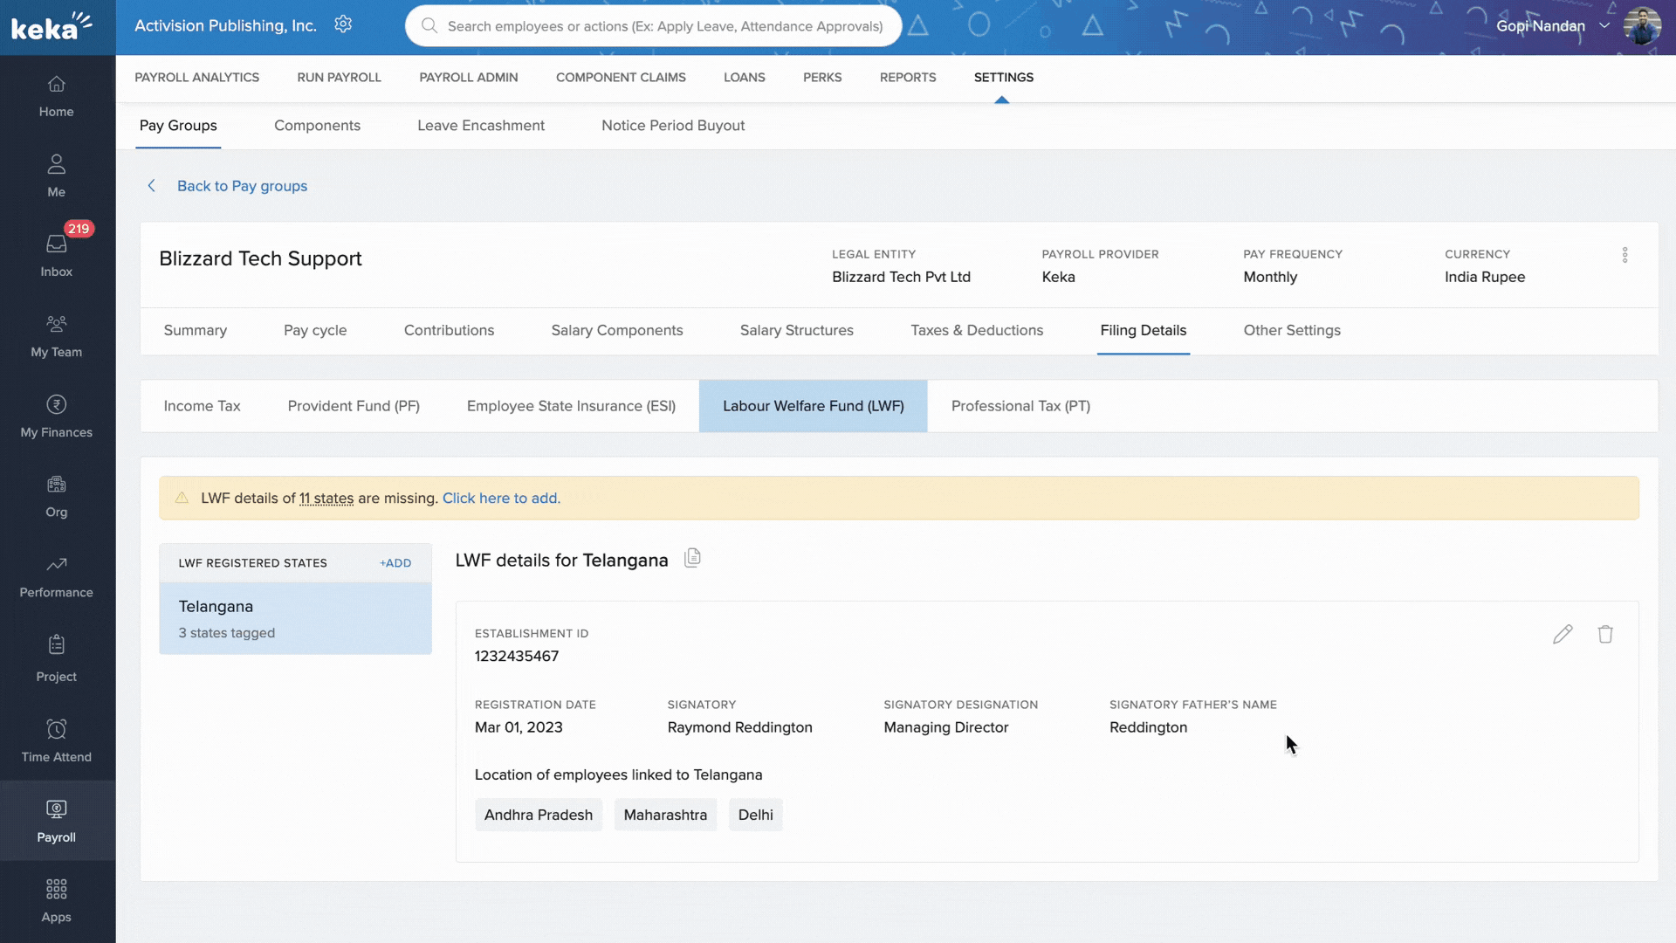Click the trash delete icon for Telangana LWF
This screenshot has width=1676, height=943.
point(1605,635)
